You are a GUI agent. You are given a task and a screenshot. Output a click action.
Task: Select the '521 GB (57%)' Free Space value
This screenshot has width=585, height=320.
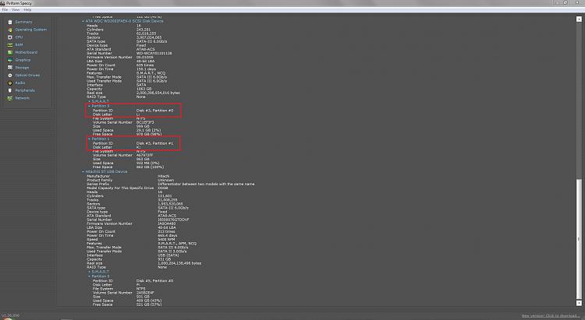pos(148,304)
